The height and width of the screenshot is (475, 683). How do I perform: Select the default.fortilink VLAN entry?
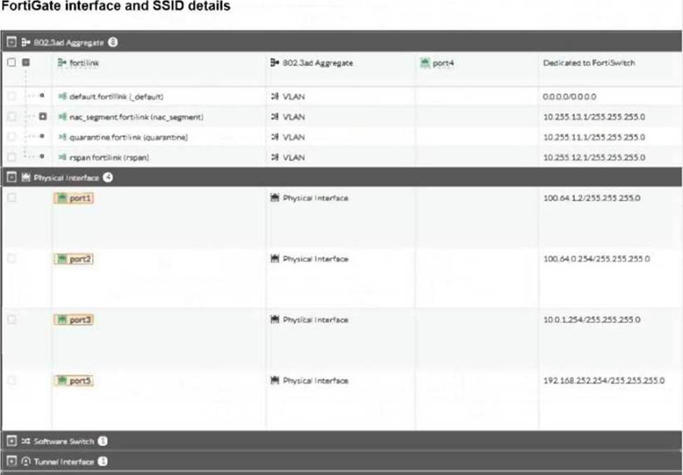pyautogui.click(x=116, y=96)
